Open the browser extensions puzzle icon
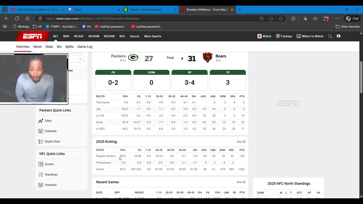363x204 pixels. coord(293,18)
